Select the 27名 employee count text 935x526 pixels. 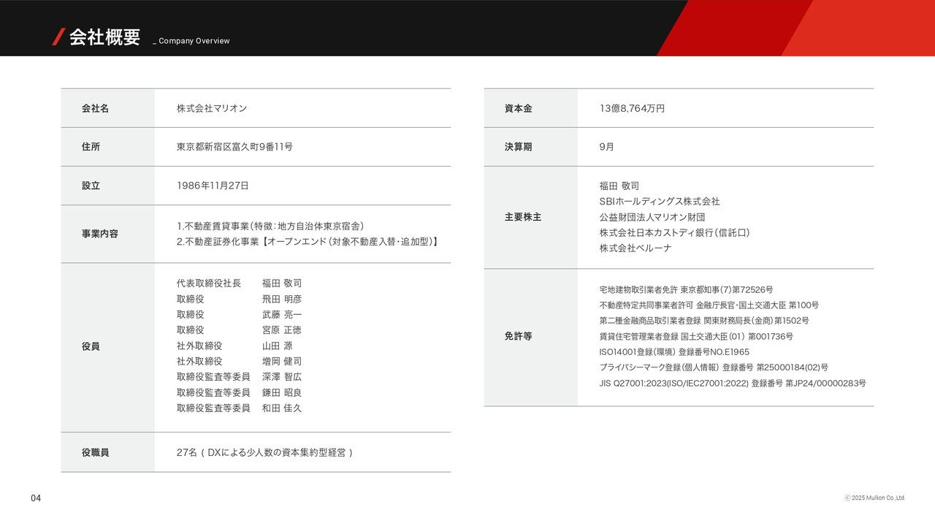point(187,453)
